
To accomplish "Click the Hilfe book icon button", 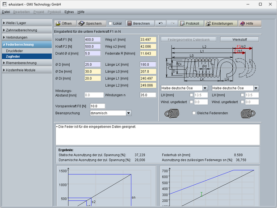I will pyautogui.click(x=249, y=23).
